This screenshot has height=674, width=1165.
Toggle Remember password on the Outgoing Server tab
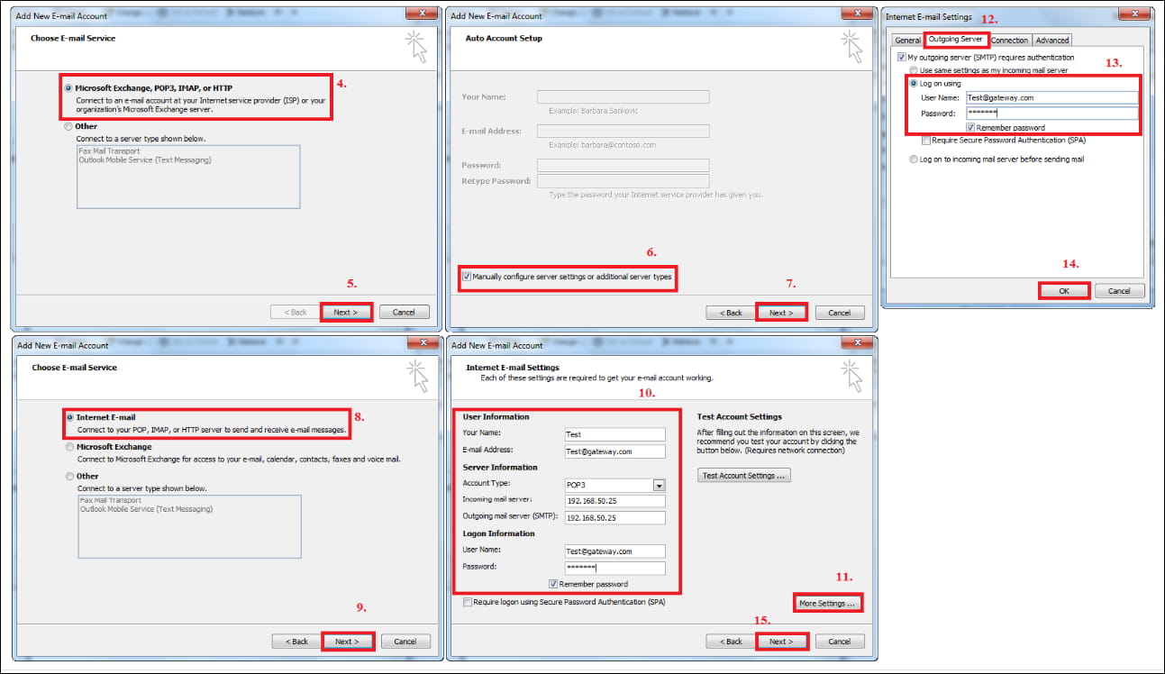point(969,128)
